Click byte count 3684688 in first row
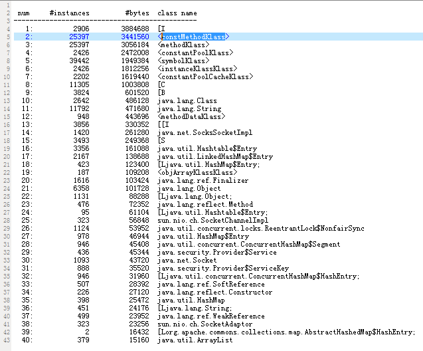Image resolution: width=423 pixels, height=351 pixels. [135, 29]
